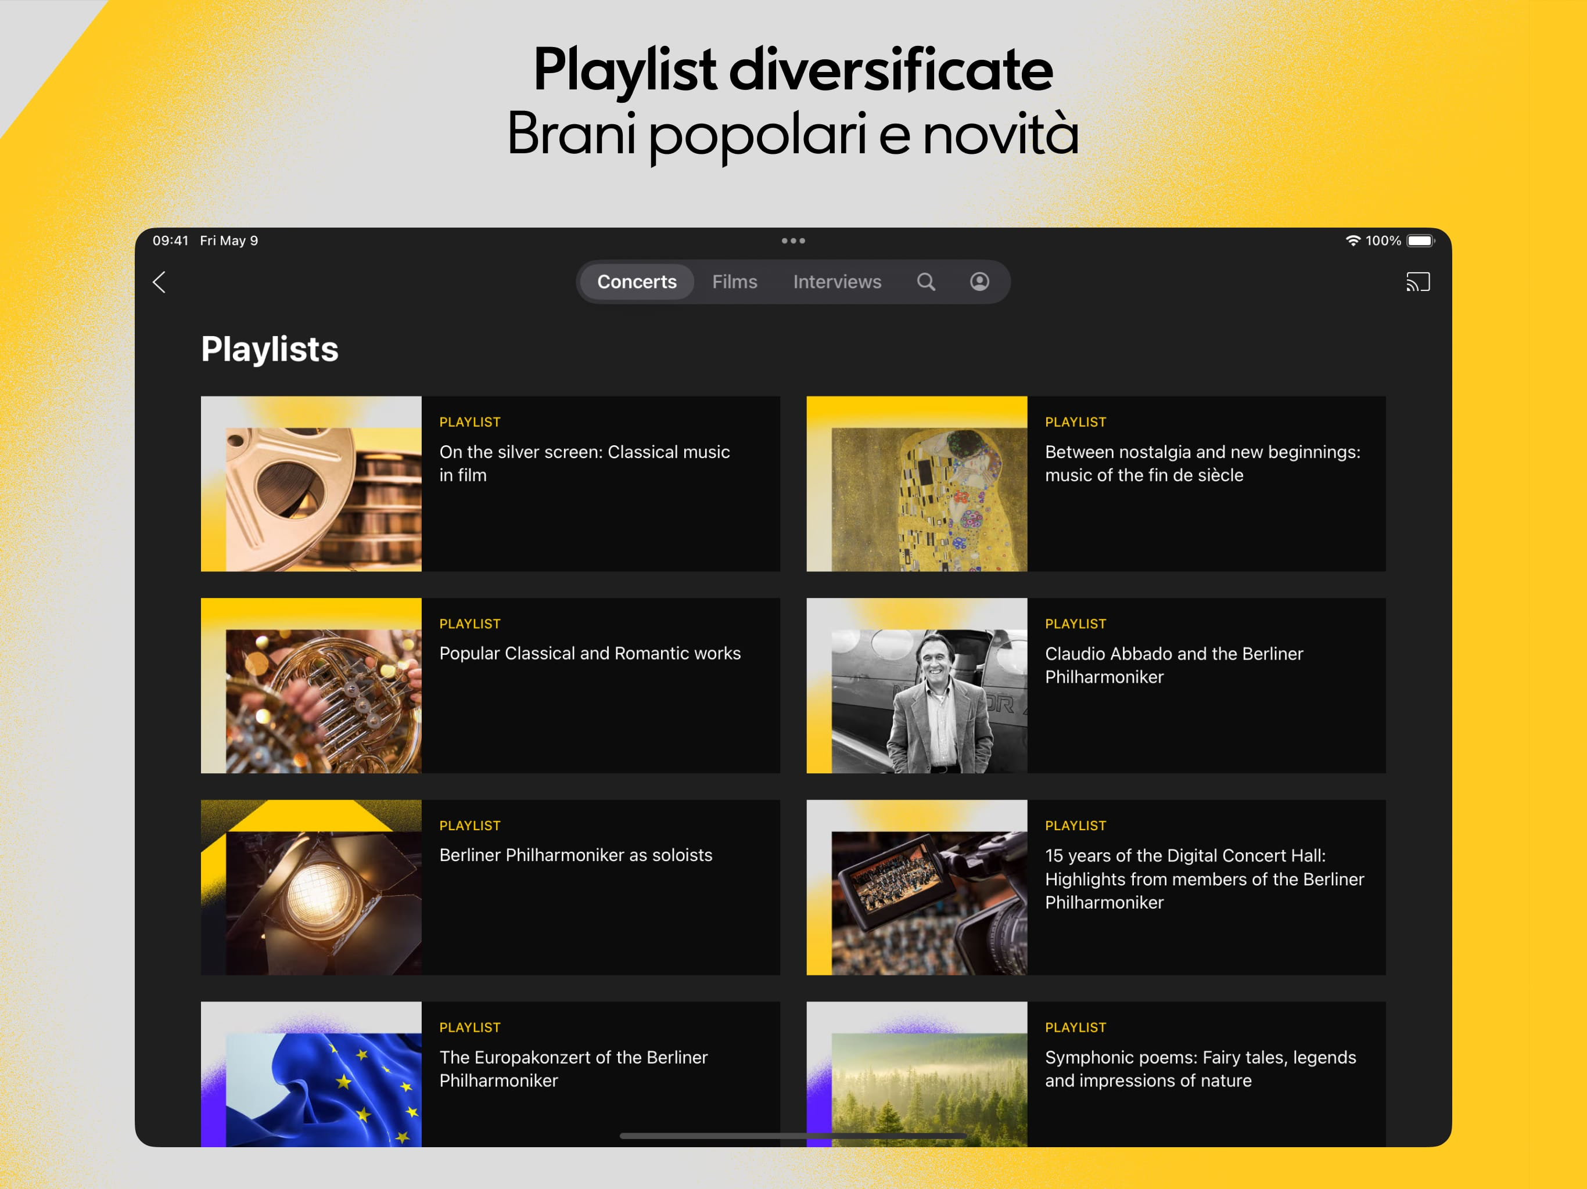The image size is (1587, 1189).
Task: Switch to the Interviews tab
Action: (836, 282)
